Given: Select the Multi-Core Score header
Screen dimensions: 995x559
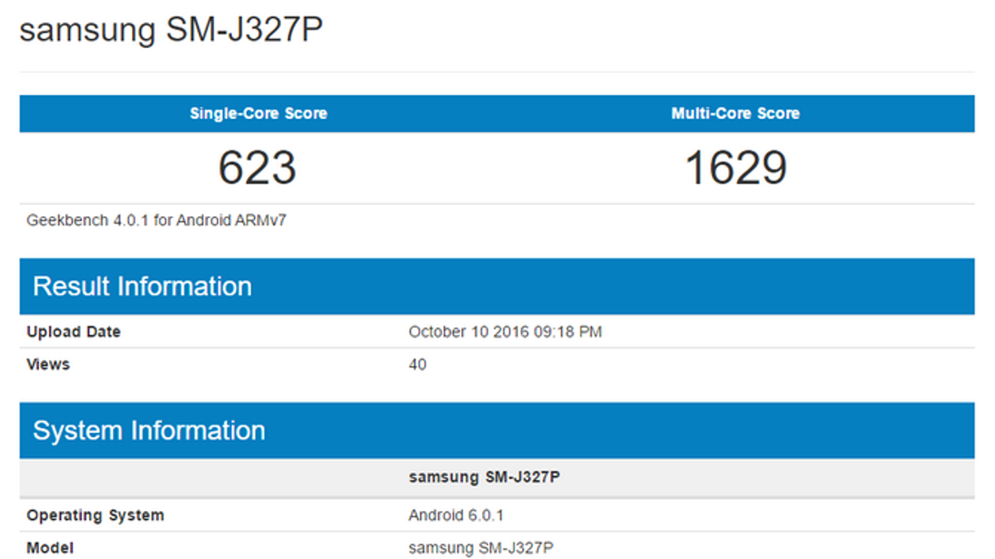Looking at the screenshot, I should [x=735, y=113].
